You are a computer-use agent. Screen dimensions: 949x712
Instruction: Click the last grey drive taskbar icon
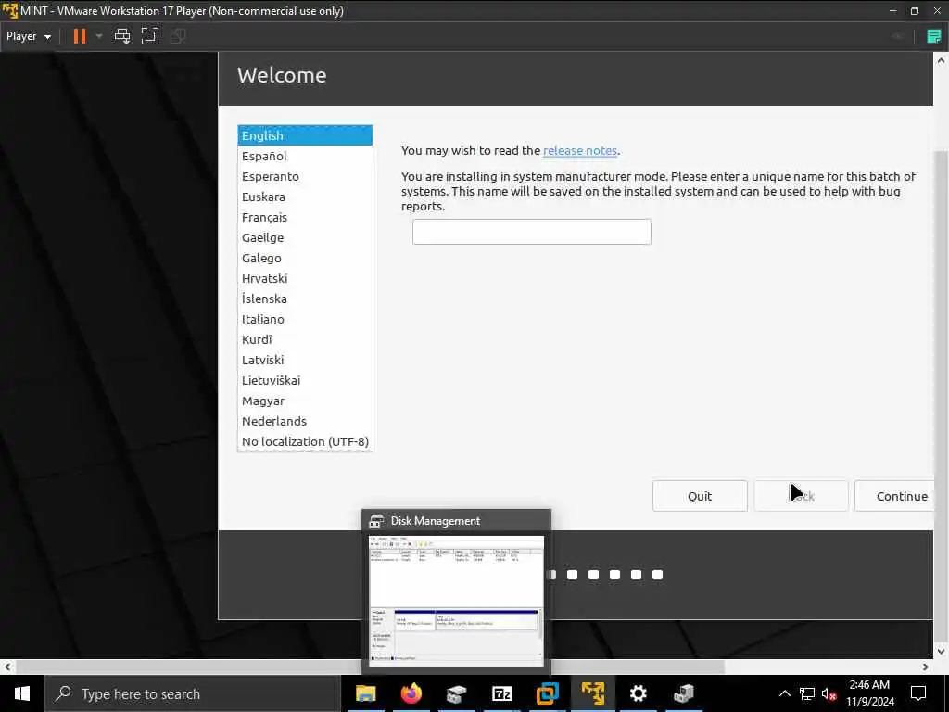[683, 693]
